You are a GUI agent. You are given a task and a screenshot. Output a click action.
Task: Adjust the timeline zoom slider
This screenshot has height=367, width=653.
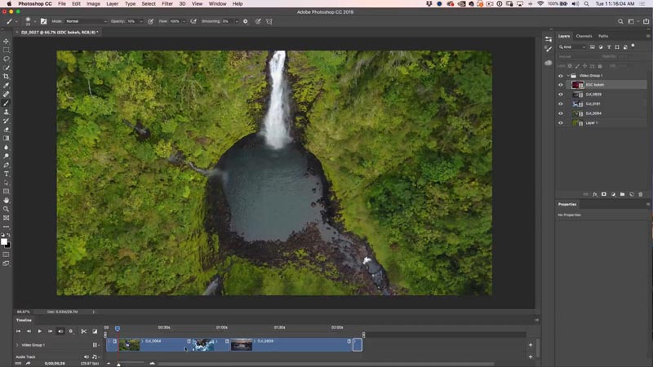118,364
